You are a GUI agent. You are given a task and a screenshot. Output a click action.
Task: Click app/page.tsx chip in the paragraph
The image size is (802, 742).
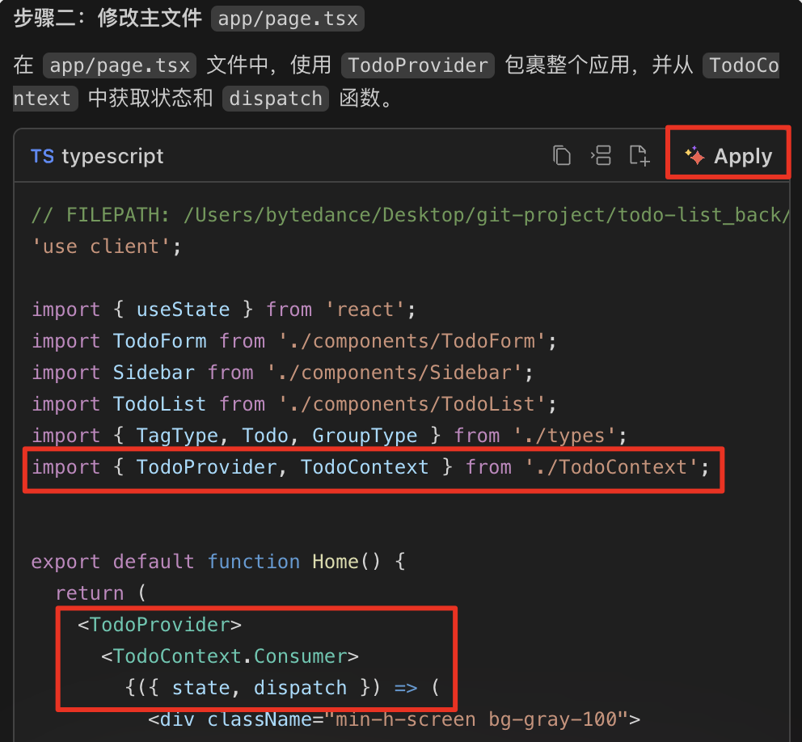pos(120,65)
